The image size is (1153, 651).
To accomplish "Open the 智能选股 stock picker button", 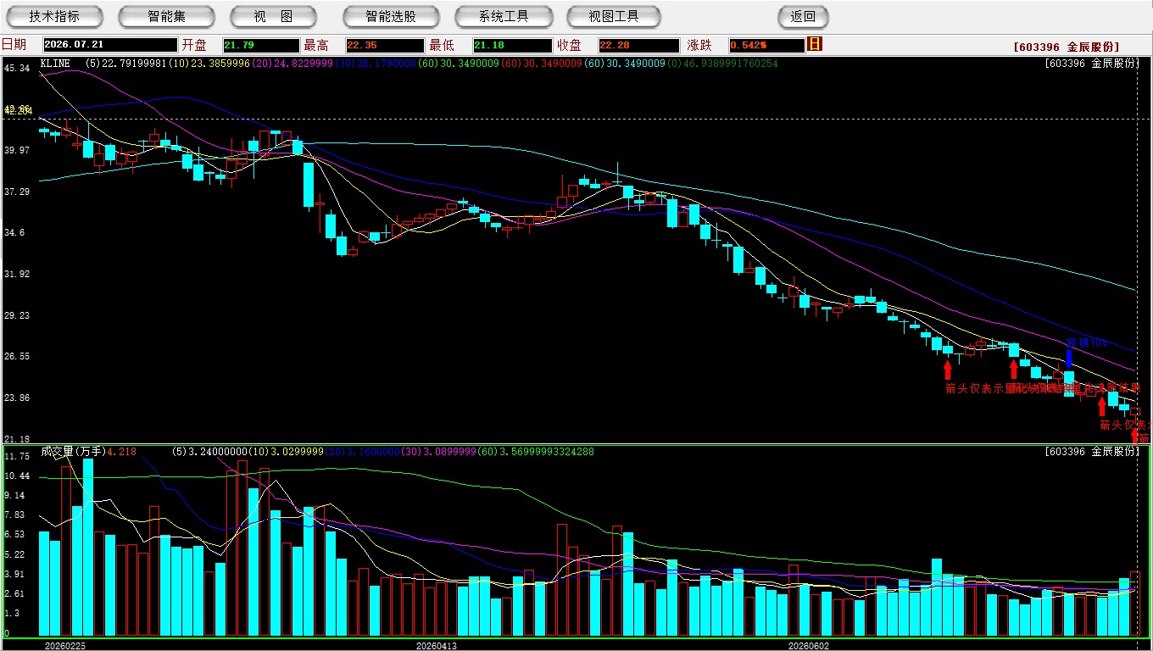I will click(391, 16).
